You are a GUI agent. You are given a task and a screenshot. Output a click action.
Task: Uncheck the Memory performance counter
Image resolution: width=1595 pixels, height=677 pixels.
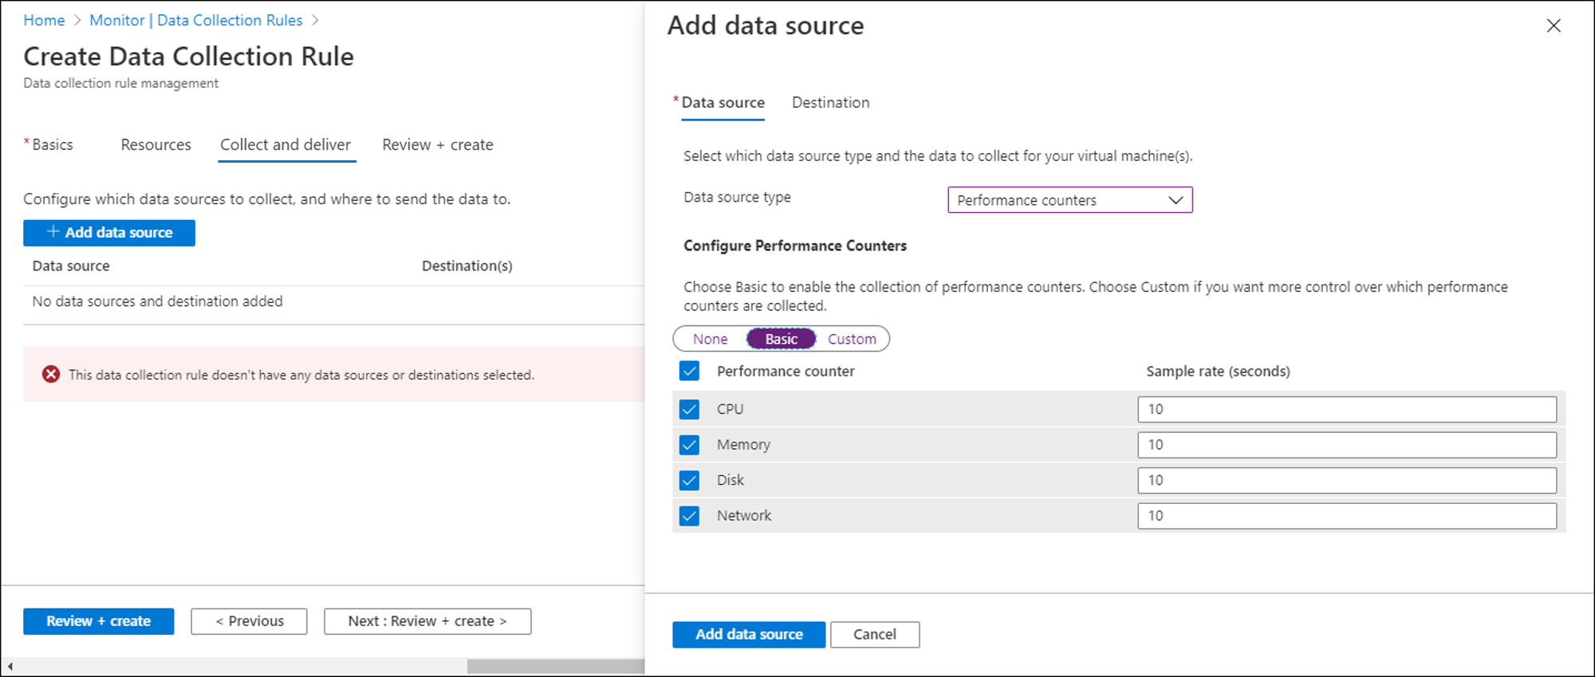click(689, 445)
